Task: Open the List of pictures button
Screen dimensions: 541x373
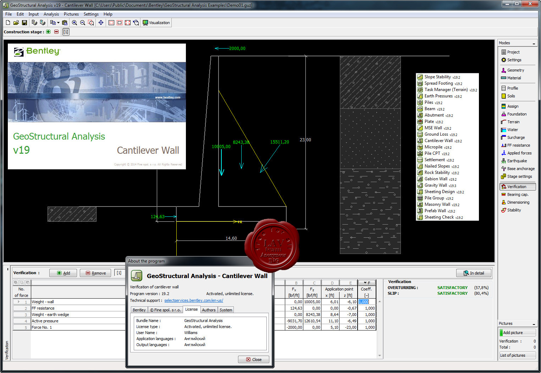Action: coord(518,355)
